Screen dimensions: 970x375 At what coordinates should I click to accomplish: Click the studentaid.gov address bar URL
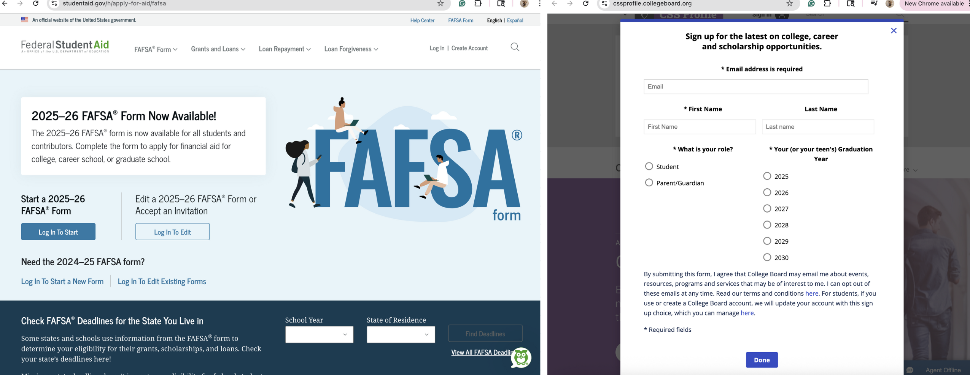114,3
